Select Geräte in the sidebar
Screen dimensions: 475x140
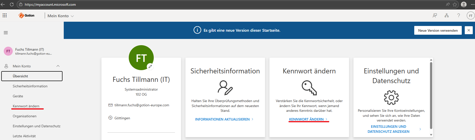(x=18, y=96)
